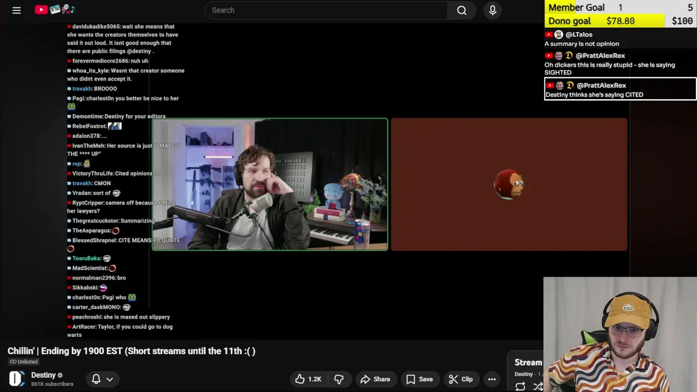Click chat message 'Demontime: Destiny for your editors'
The image size is (697, 392).
[x=117, y=117]
